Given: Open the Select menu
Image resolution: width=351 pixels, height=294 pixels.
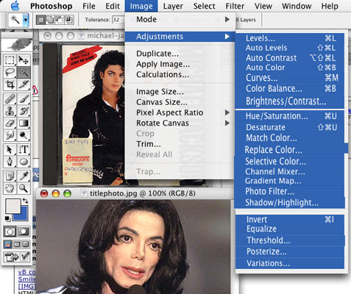Looking at the screenshot, I should [x=204, y=6].
